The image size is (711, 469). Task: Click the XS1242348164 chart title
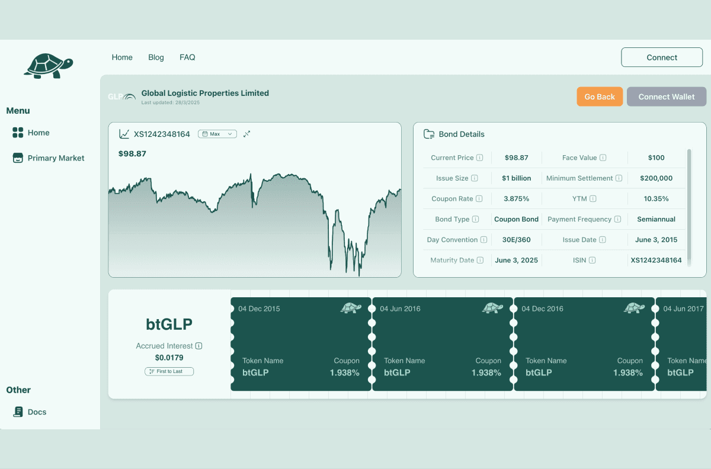click(x=162, y=134)
